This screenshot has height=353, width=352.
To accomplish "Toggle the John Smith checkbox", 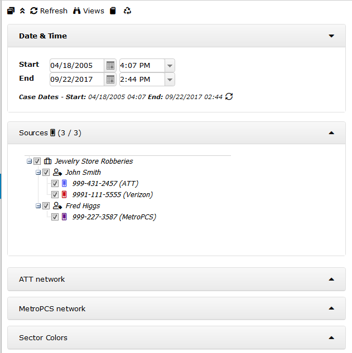I will 46,173.
